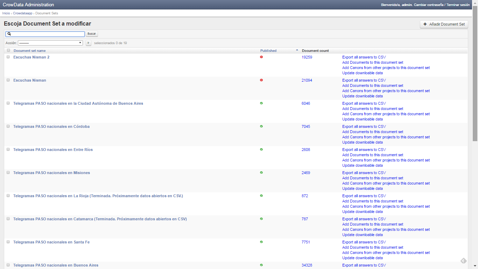Open Crowdataapp breadcrumb link
478x269 pixels.
(23, 13)
